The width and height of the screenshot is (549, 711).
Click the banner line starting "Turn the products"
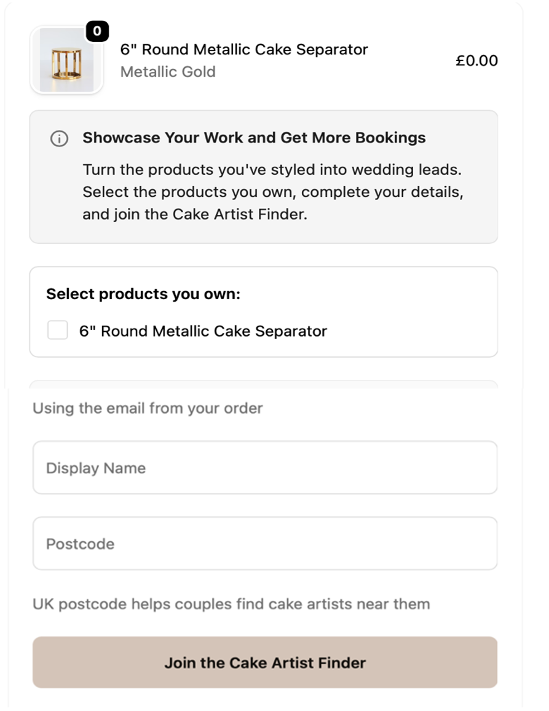pos(272,169)
